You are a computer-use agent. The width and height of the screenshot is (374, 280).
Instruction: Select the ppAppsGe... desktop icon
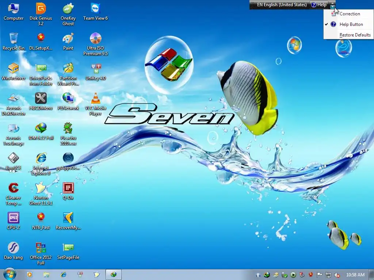[68, 162]
